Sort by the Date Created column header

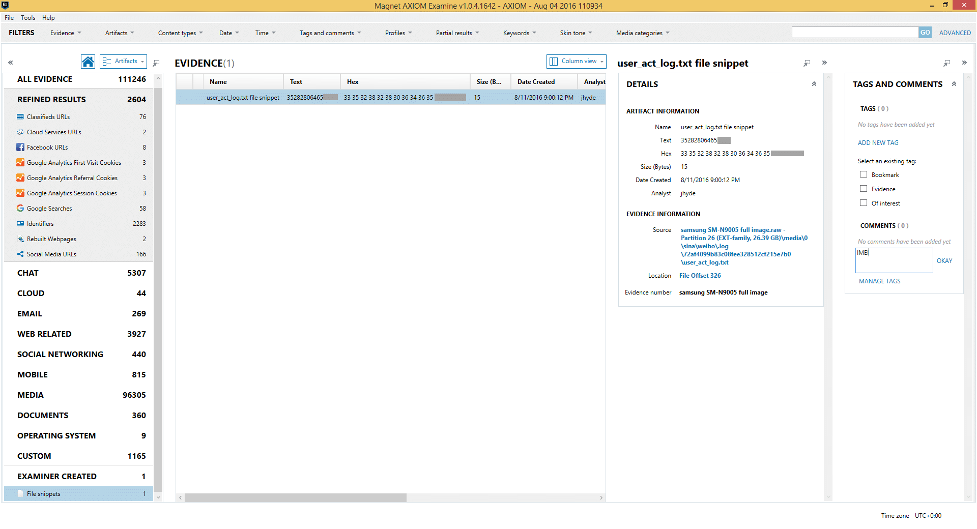544,82
